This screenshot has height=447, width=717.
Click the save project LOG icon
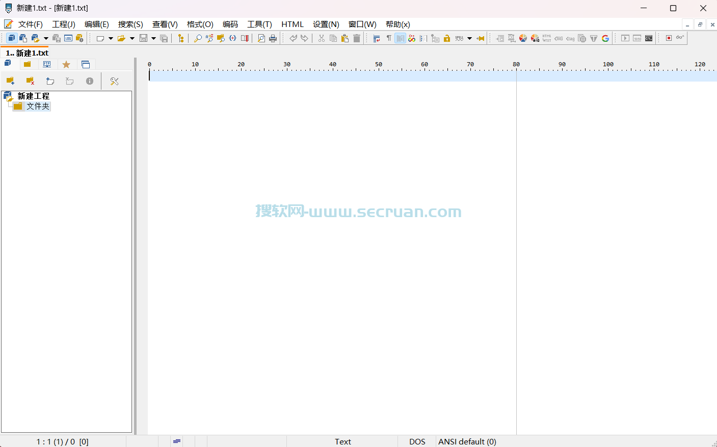(68, 38)
